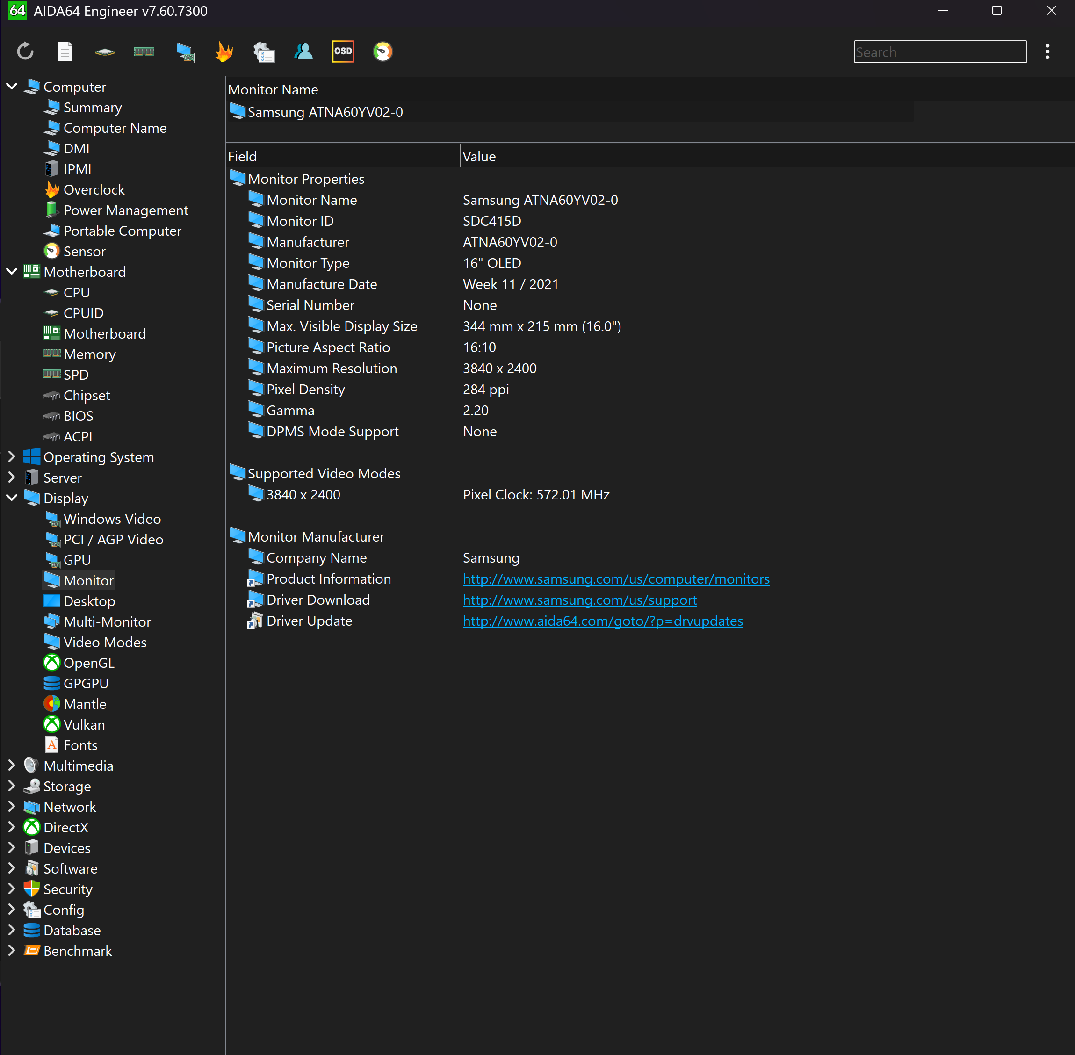
Task: Open the Samsung monitors product link
Action: pyautogui.click(x=616, y=578)
